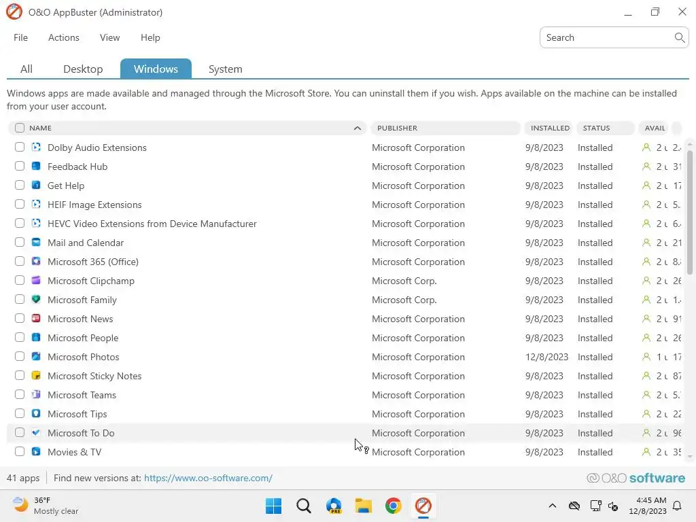Switch to the System tab

226,69
